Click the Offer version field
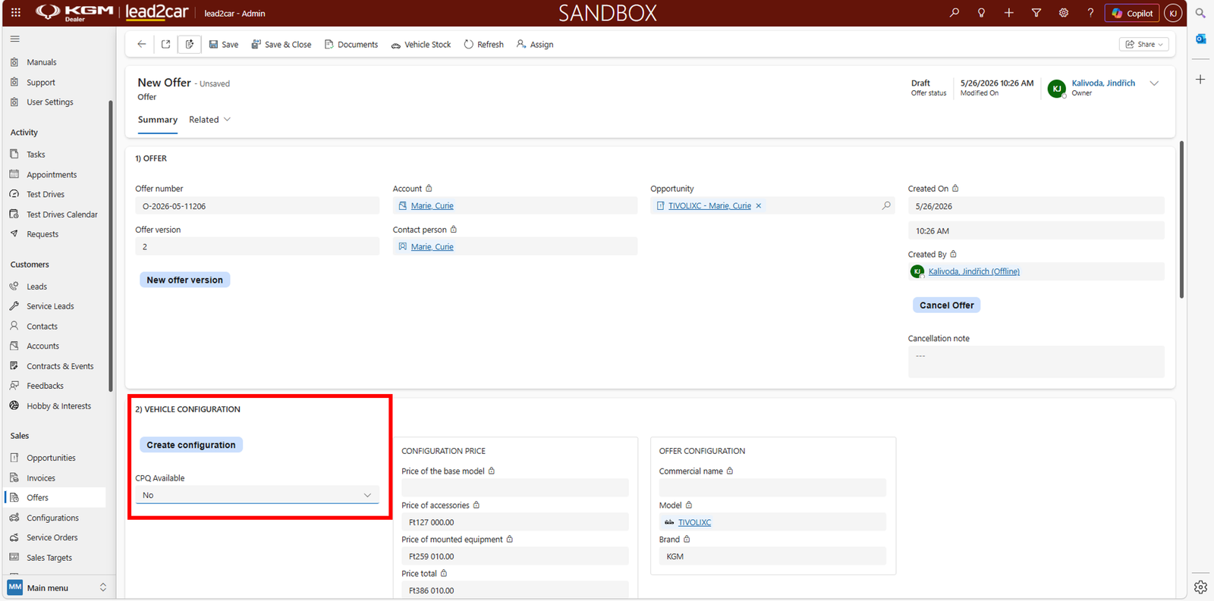The height and width of the screenshot is (601, 1214). click(x=257, y=246)
